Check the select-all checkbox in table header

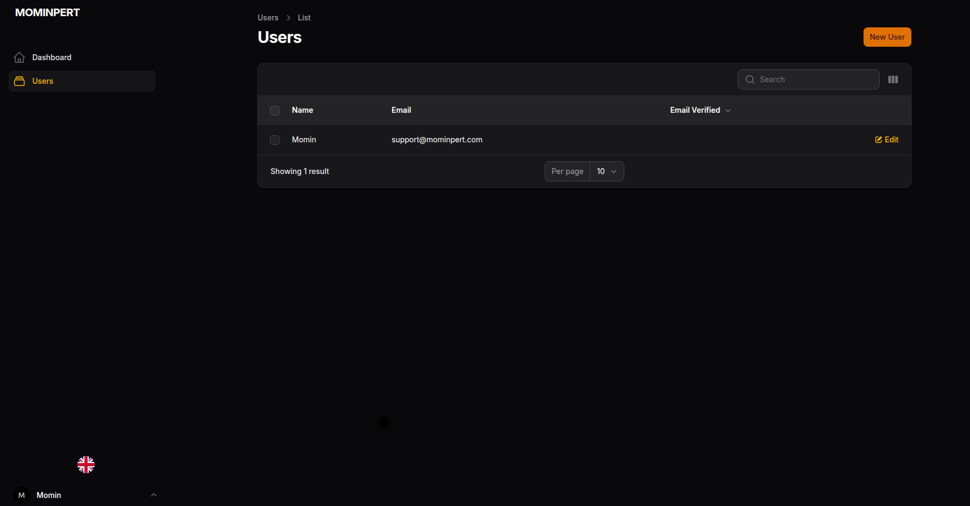point(275,110)
